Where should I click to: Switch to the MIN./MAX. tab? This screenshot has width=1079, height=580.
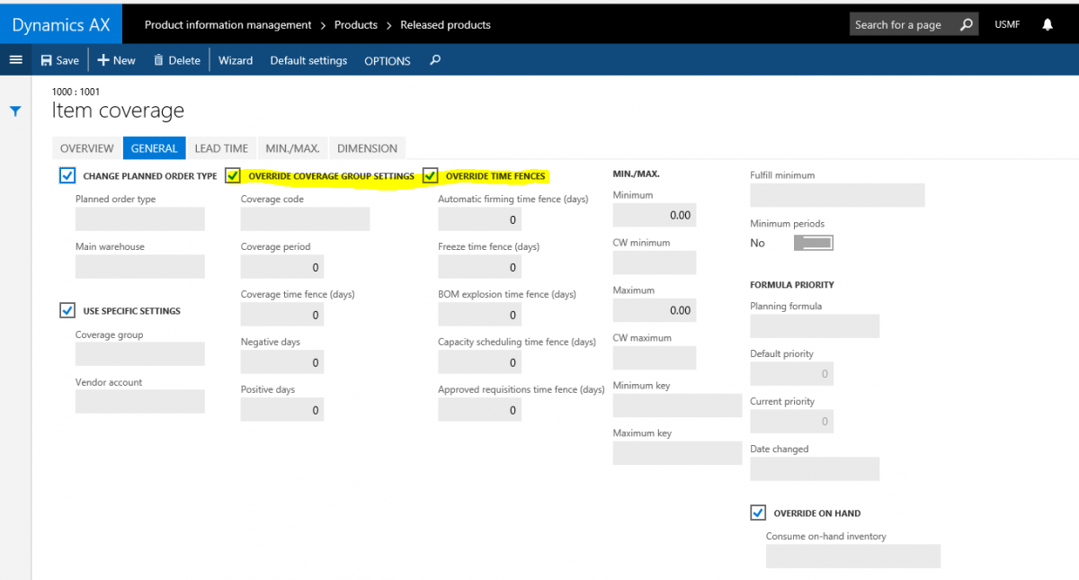(x=292, y=148)
